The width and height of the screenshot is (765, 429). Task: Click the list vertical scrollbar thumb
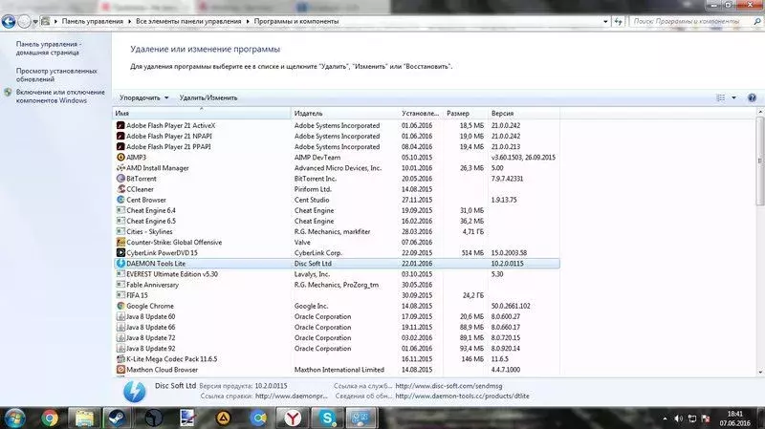759,161
